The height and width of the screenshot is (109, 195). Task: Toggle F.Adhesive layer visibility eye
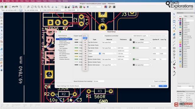pos(183,22)
